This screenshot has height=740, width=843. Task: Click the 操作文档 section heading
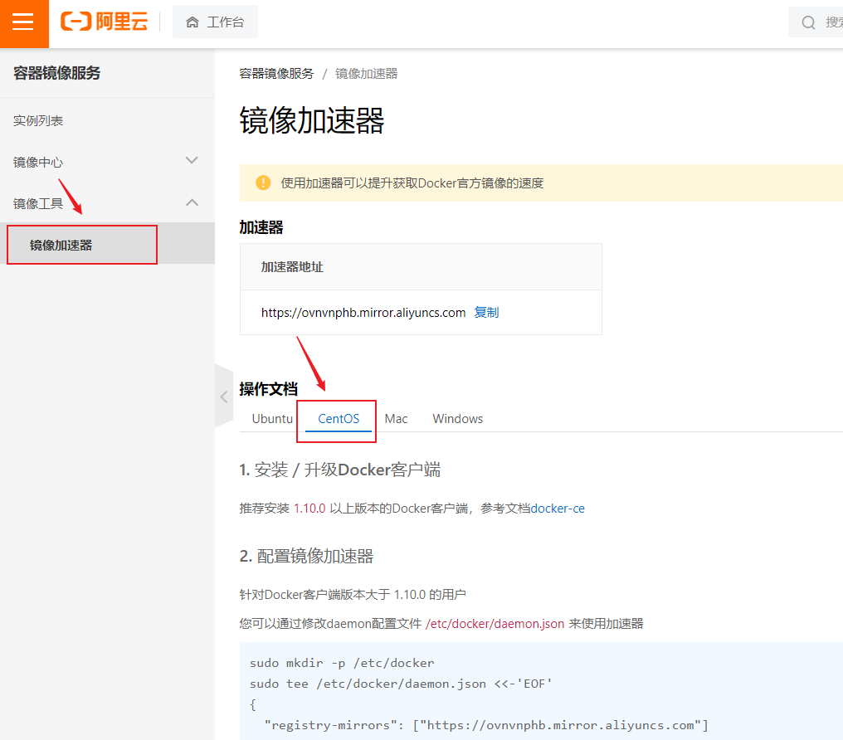click(268, 388)
